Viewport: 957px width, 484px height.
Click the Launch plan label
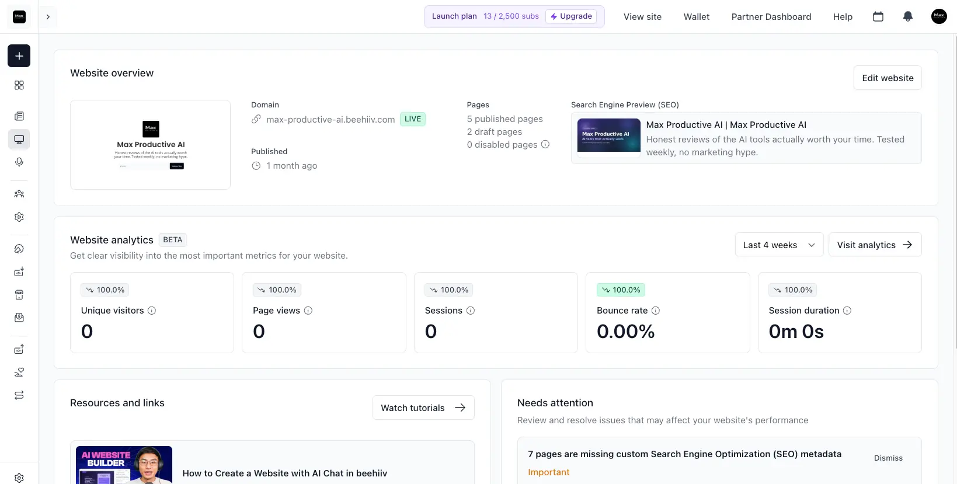coord(454,16)
